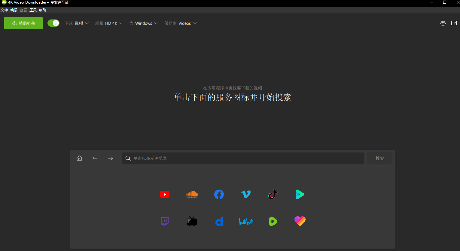
Task: Open settings via the gear icon
Action: (x=443, y=23)
